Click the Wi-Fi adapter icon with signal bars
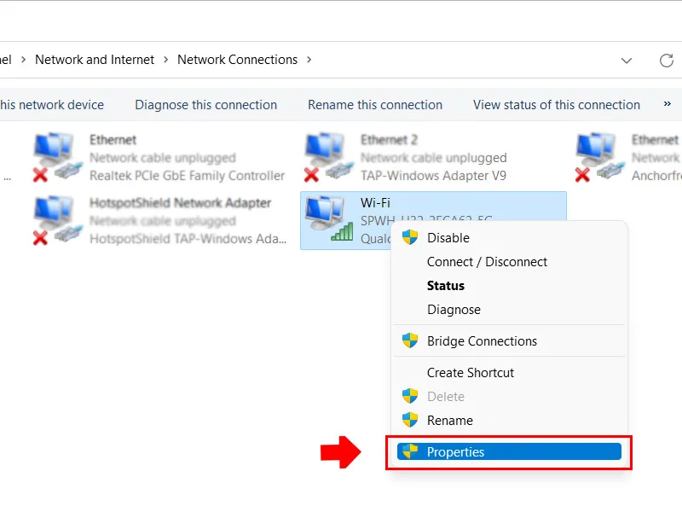Viewport: 682px width, 512px height. (x=329, y=218)
